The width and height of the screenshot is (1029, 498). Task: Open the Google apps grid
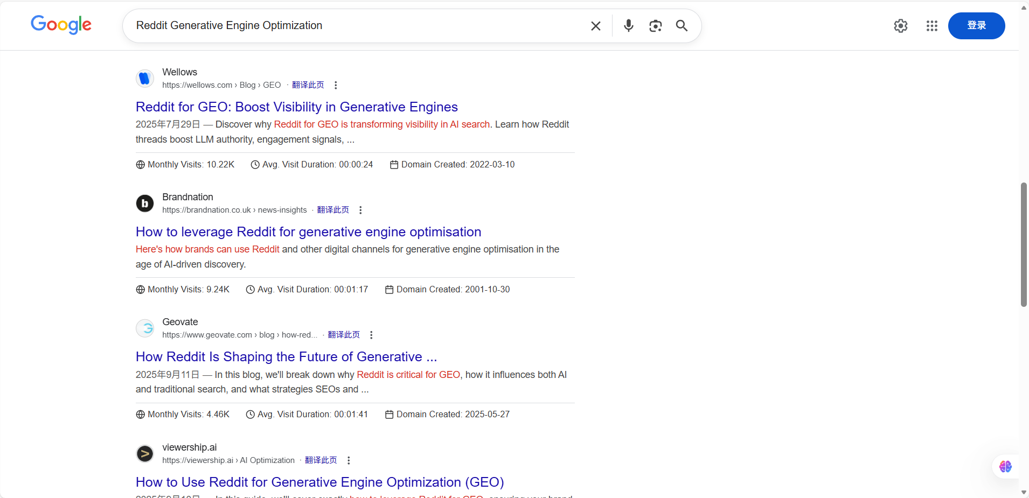click(931, 26)
